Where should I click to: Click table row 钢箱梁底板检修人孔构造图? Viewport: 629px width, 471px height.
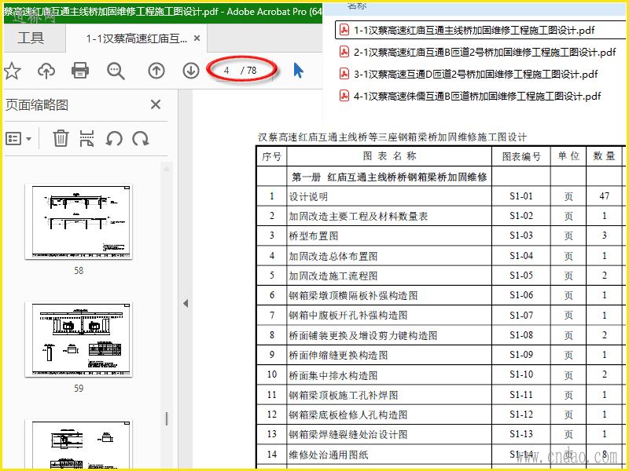(x=440, y=414)
